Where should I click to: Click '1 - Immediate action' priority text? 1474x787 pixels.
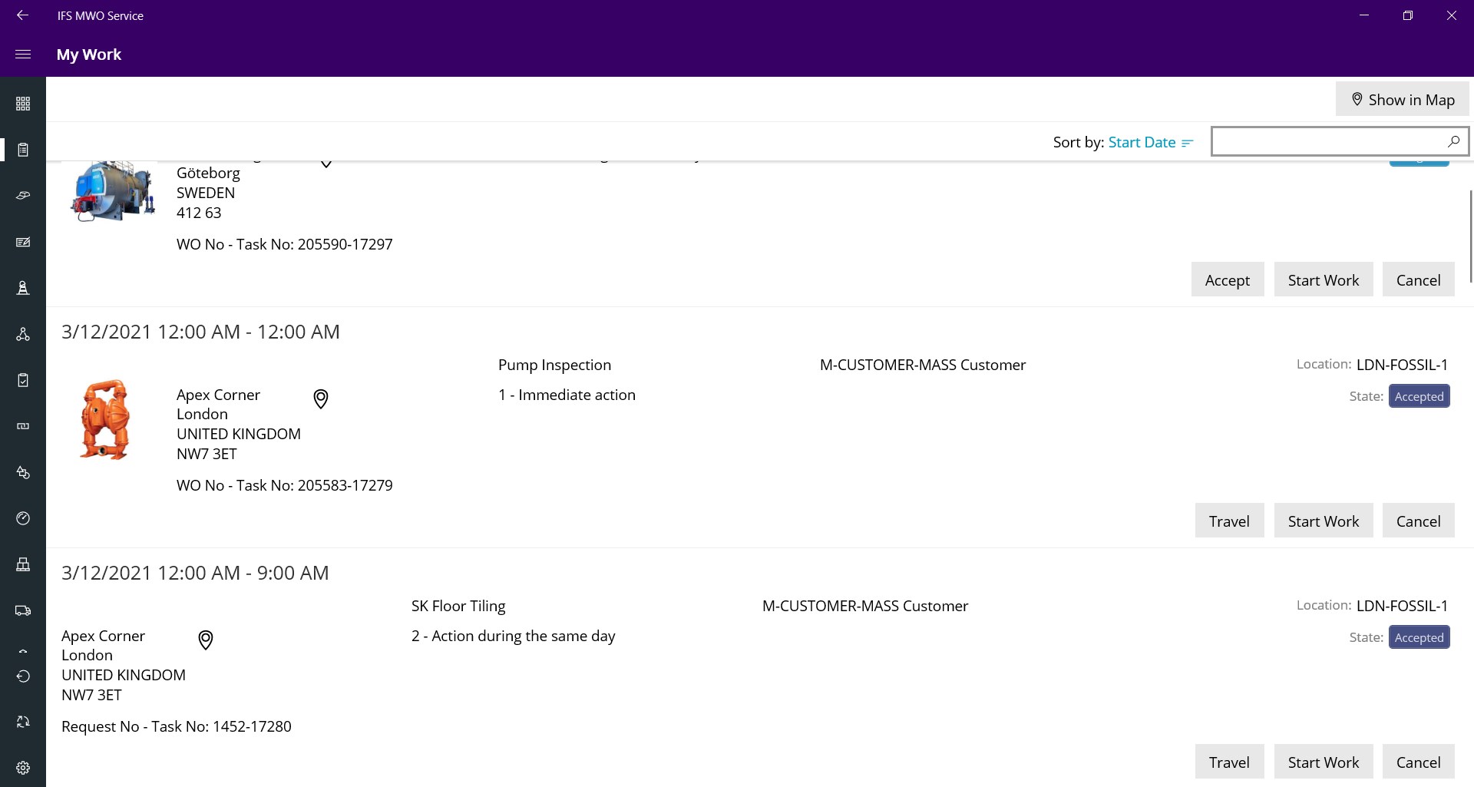(567, 395)
